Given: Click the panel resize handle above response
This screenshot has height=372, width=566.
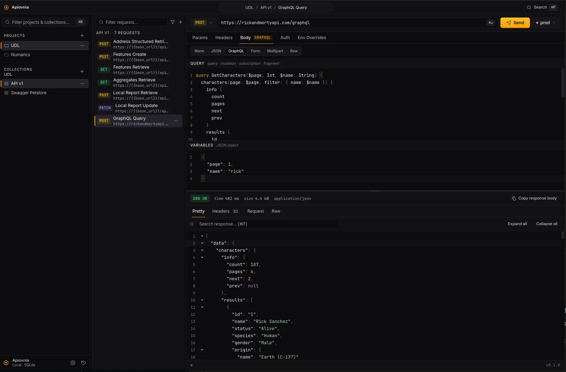Looking at the screenshot, I should (x=375, y=191).
